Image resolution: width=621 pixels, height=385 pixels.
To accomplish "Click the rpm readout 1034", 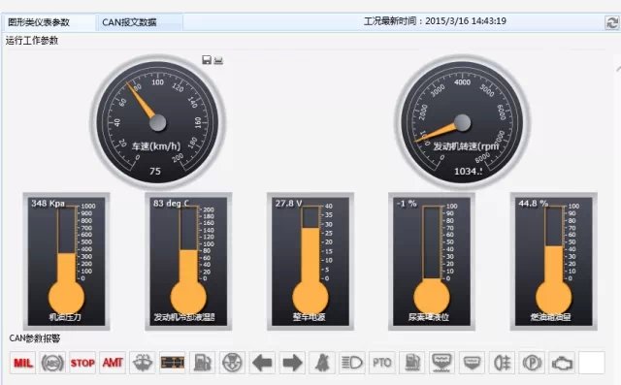I will pyautogui.click(x=468, y=171).
